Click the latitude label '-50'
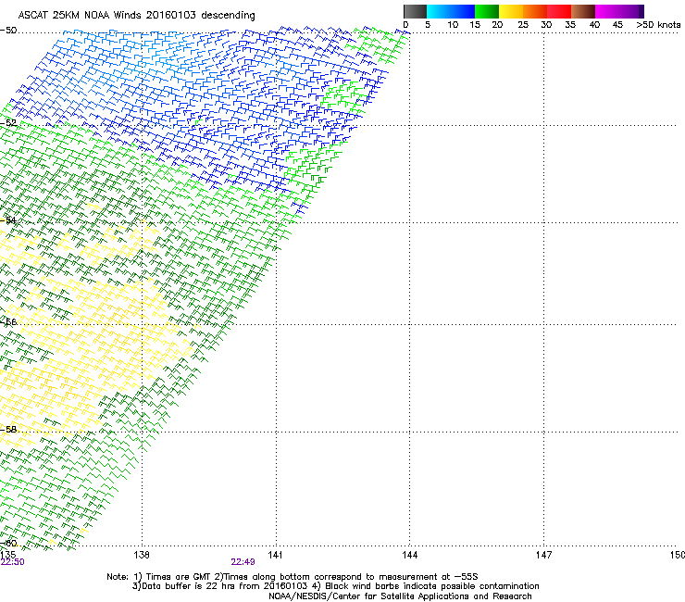Screen dimensions: 685x602 (8, 31)
